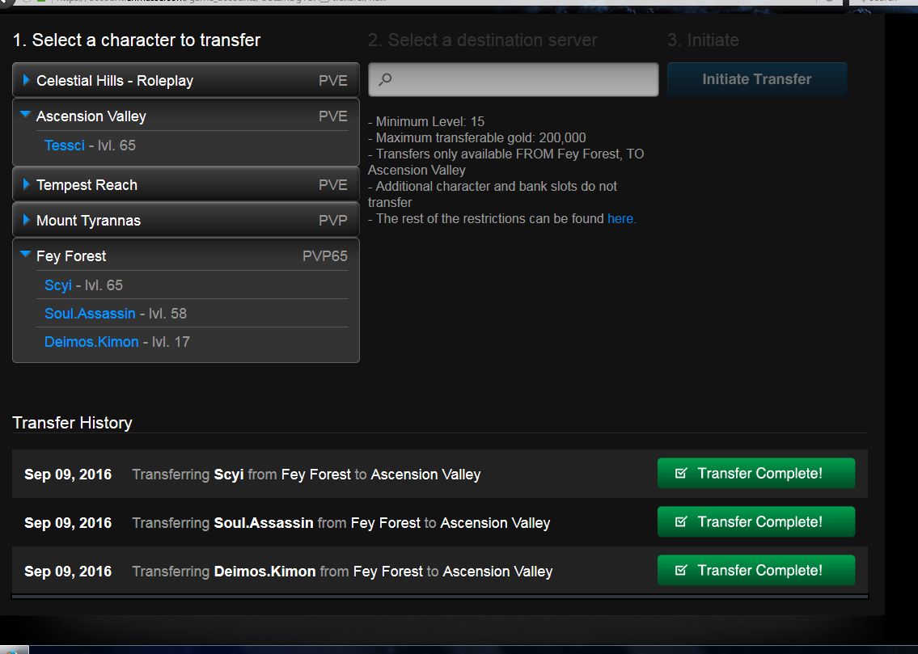
Task: Click the checkmark icon in Soul.Assassin's transfer row
Action: (x=681, y=522)
